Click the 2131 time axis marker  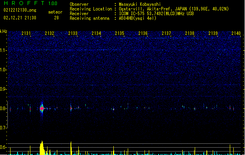[x=26, y=33]
